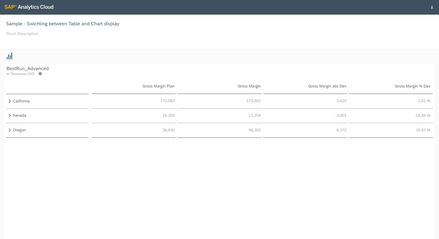This screenshot has width=439, height=239.
Task: Click the BestRun_Advanced table title
Action: point(27,69)
